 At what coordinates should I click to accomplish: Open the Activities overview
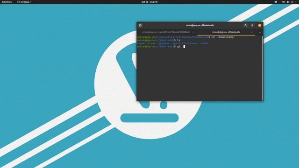7,2
